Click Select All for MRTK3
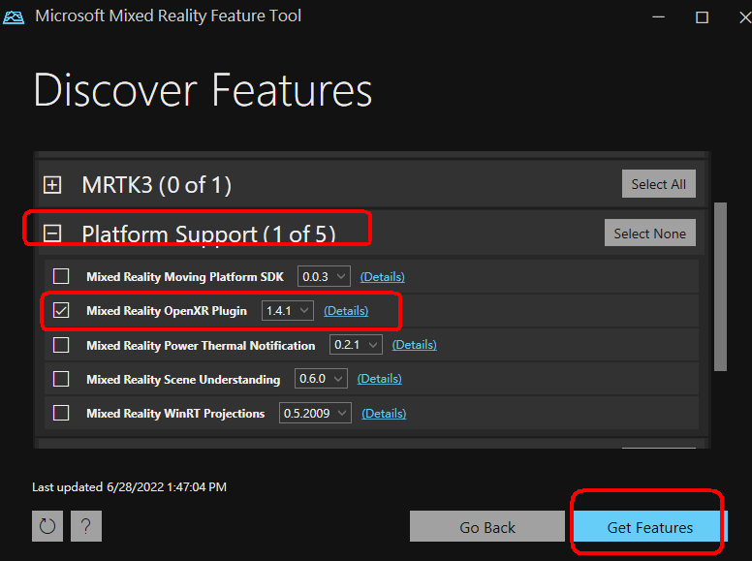 click(x=658, y=184)
